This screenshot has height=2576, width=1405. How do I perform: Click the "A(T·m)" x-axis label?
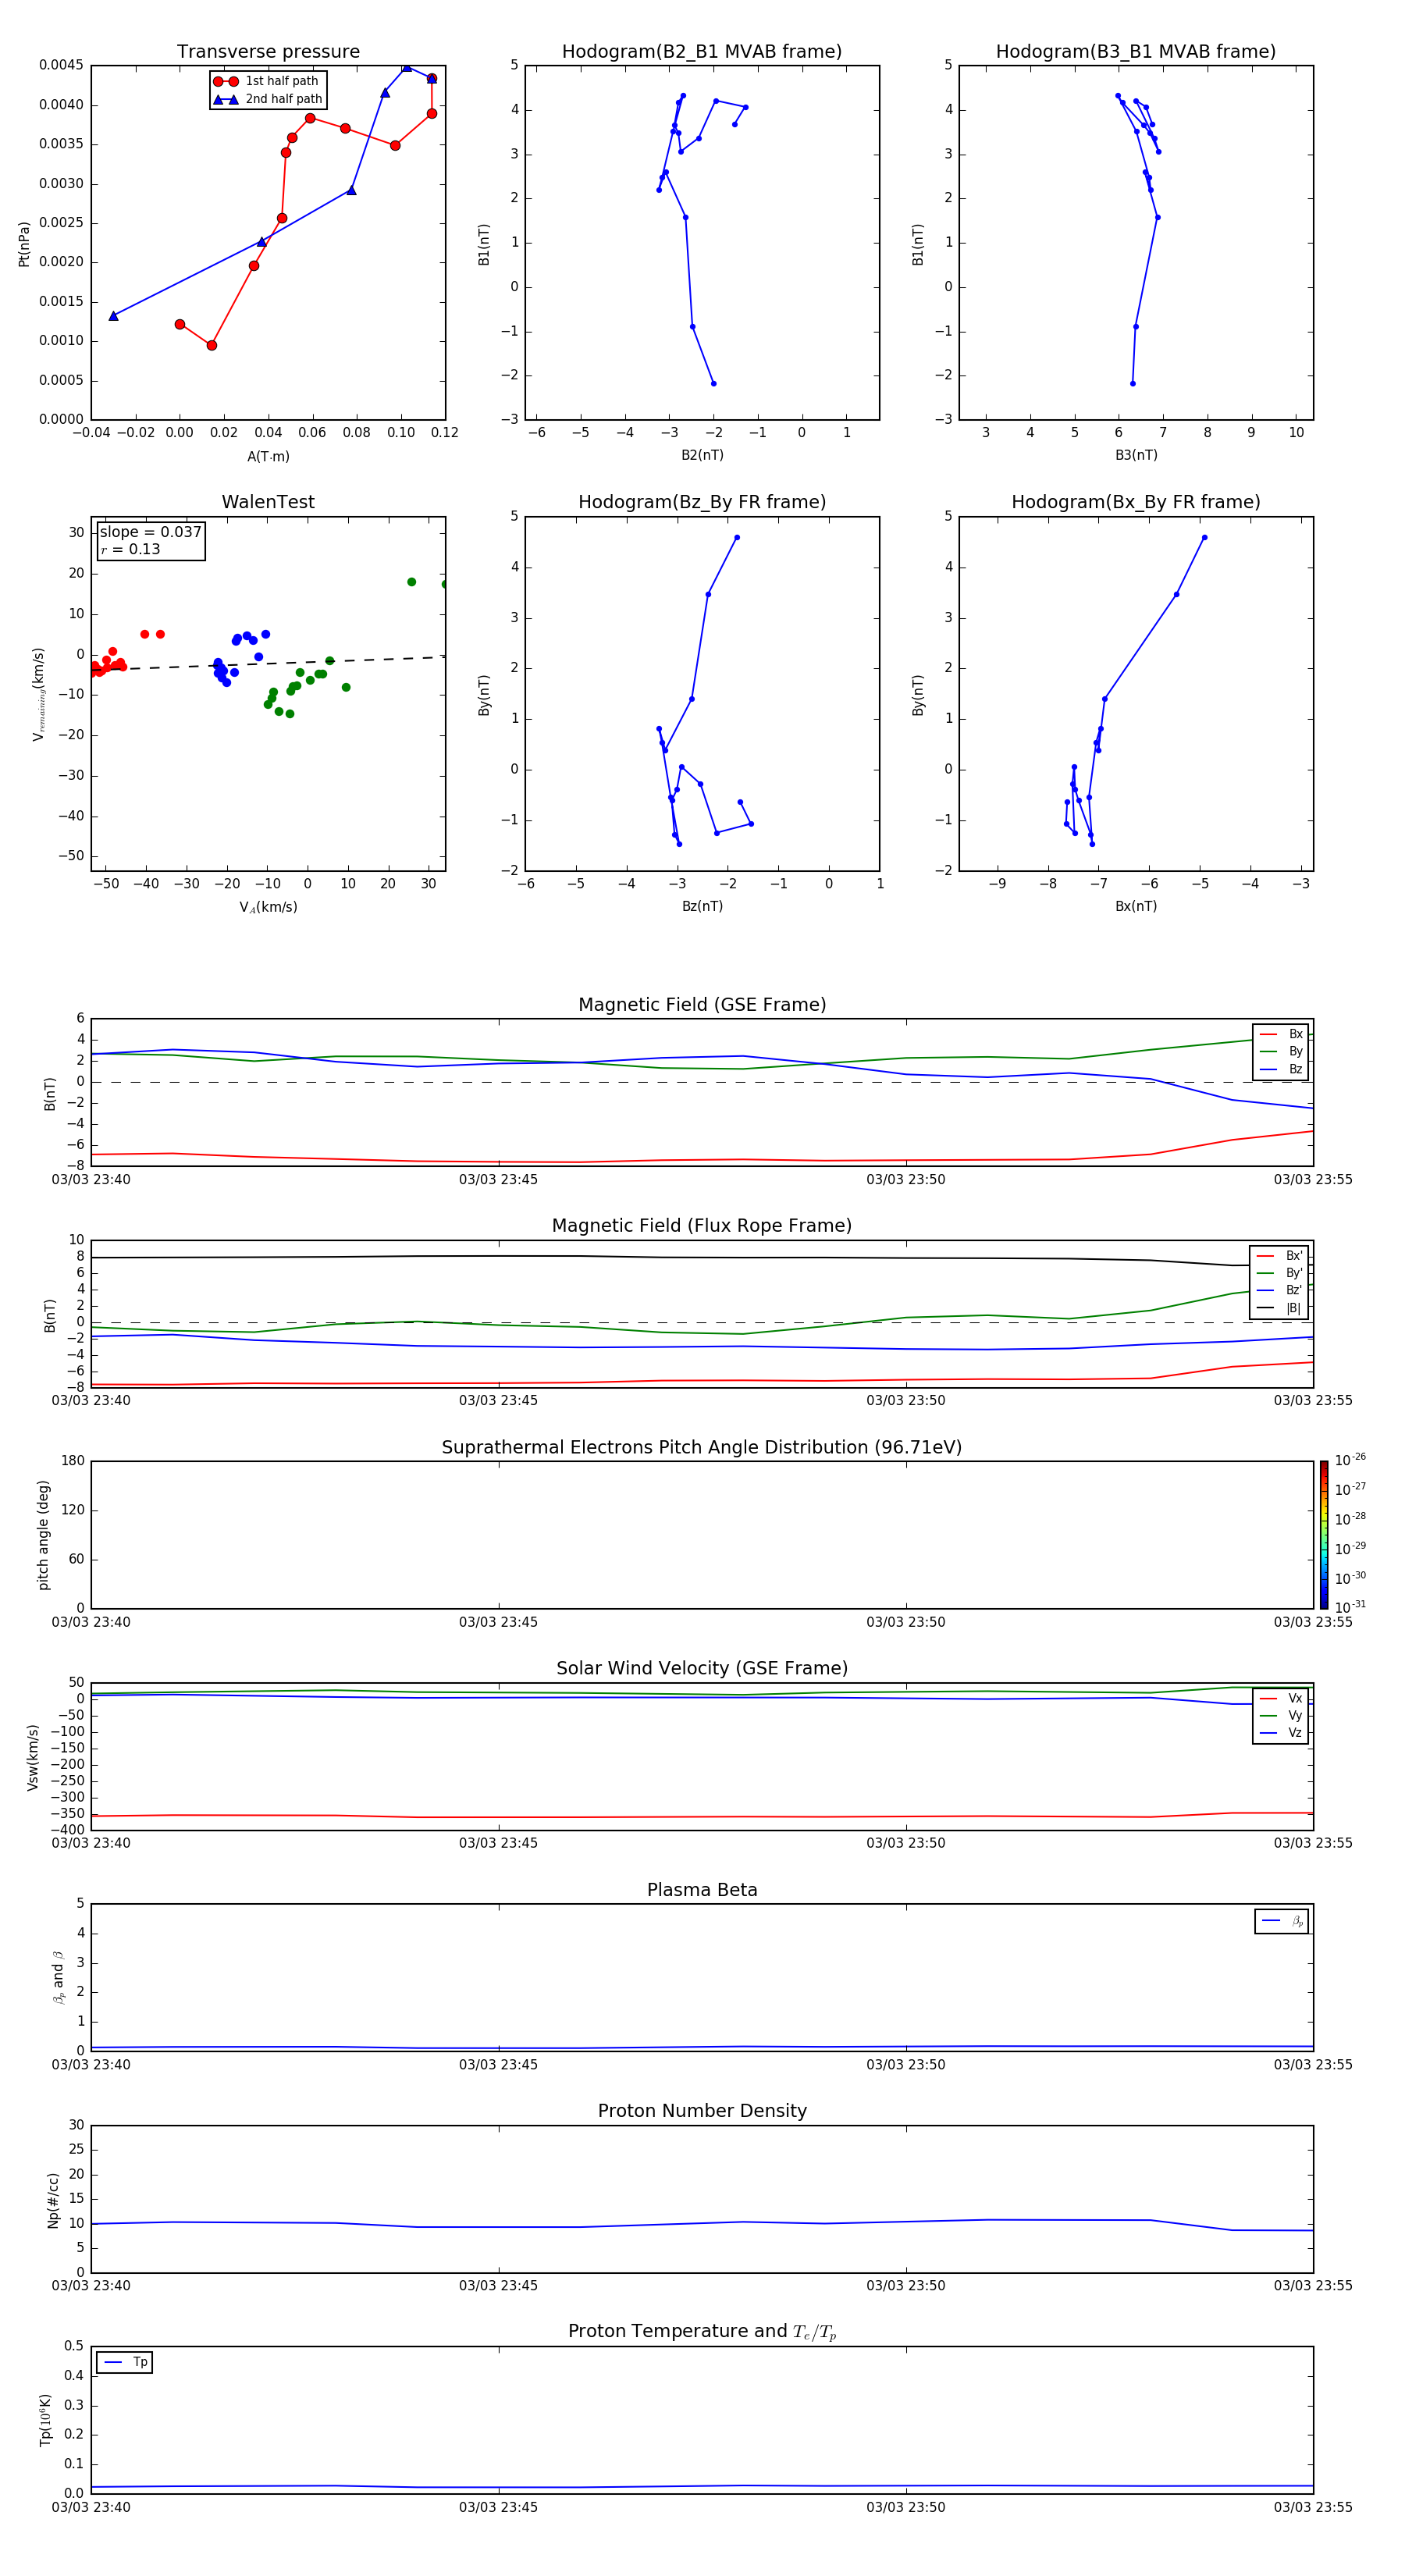coord(268,457)
